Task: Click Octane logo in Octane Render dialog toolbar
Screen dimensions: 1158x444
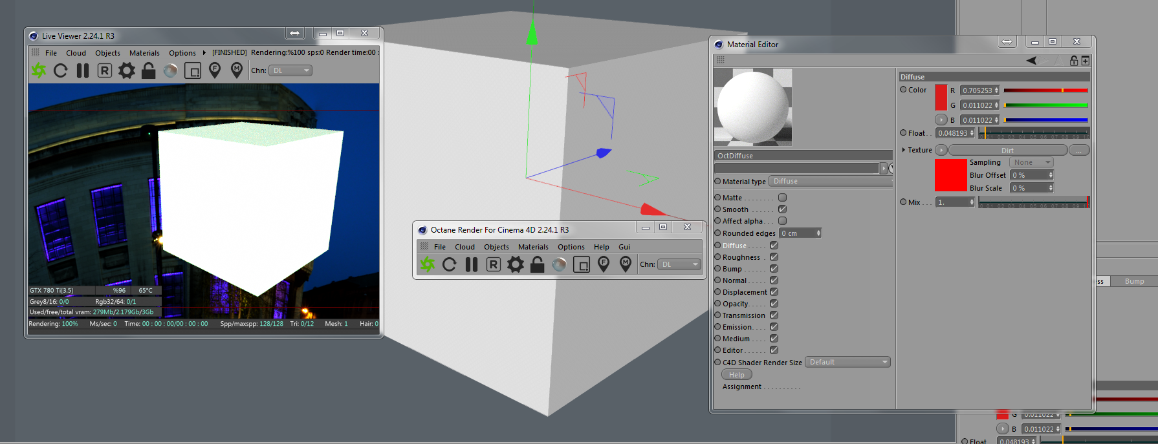Action: 428,264
